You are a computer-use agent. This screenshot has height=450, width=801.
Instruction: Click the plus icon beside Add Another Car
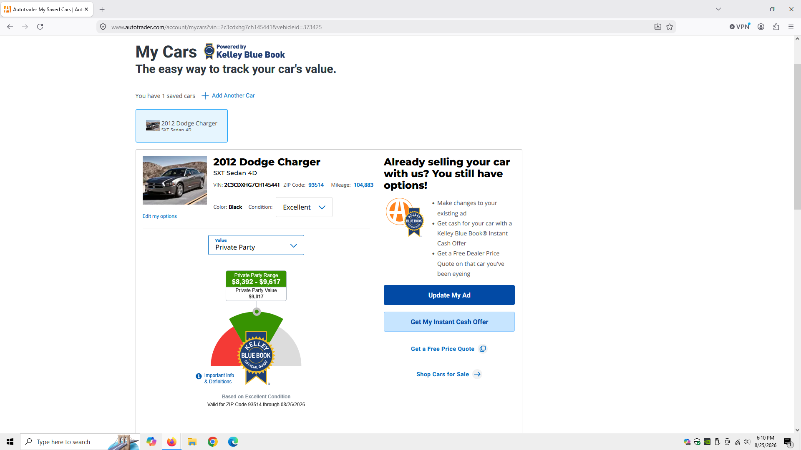tap(205, 96)
